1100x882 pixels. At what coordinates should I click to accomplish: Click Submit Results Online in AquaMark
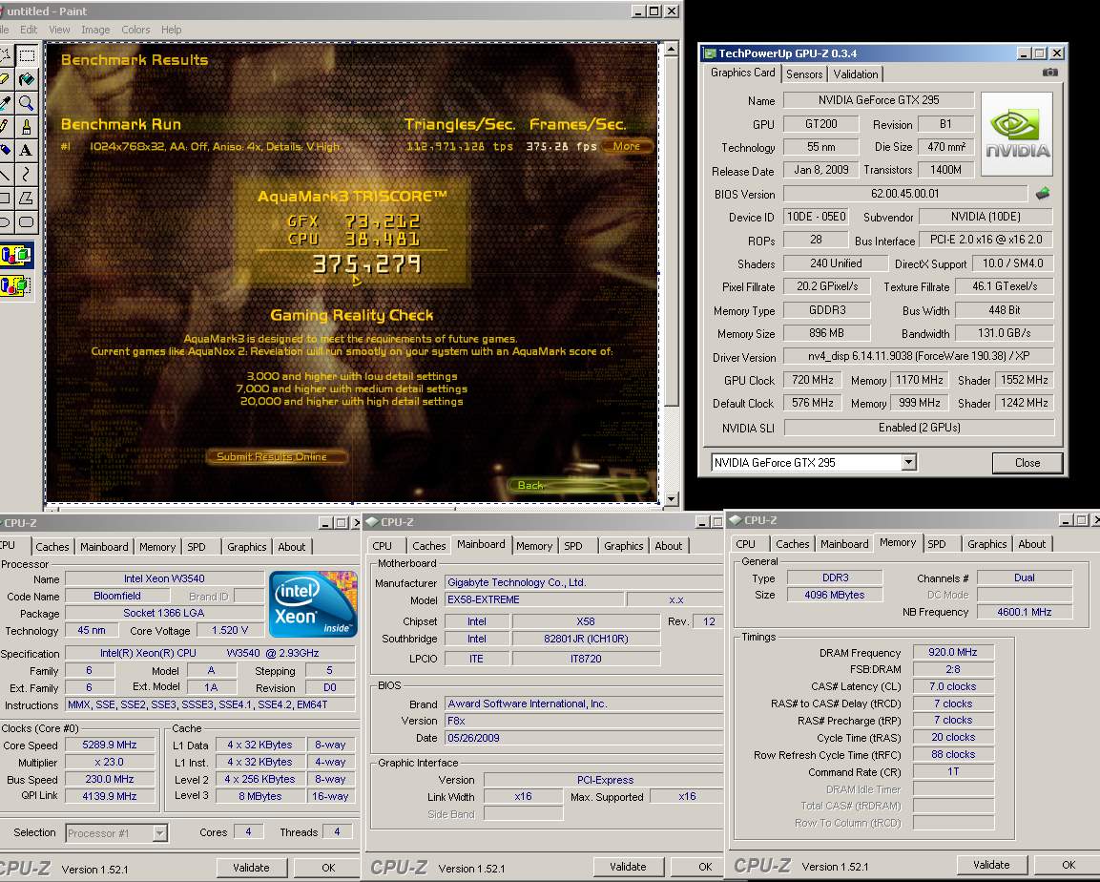point(276,456)
